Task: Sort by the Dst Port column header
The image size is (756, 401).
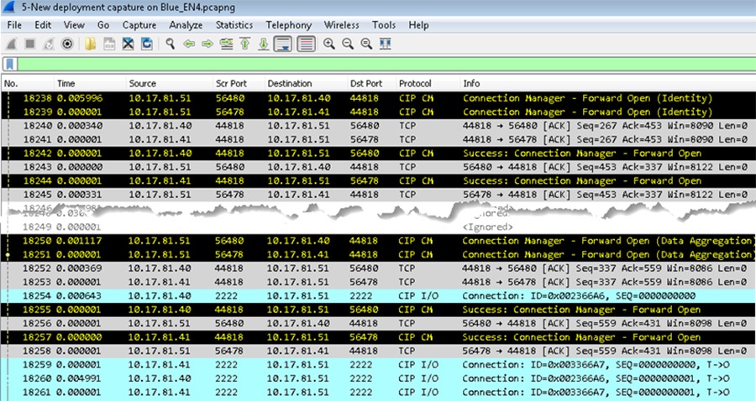Action: (x=371, y=83)
